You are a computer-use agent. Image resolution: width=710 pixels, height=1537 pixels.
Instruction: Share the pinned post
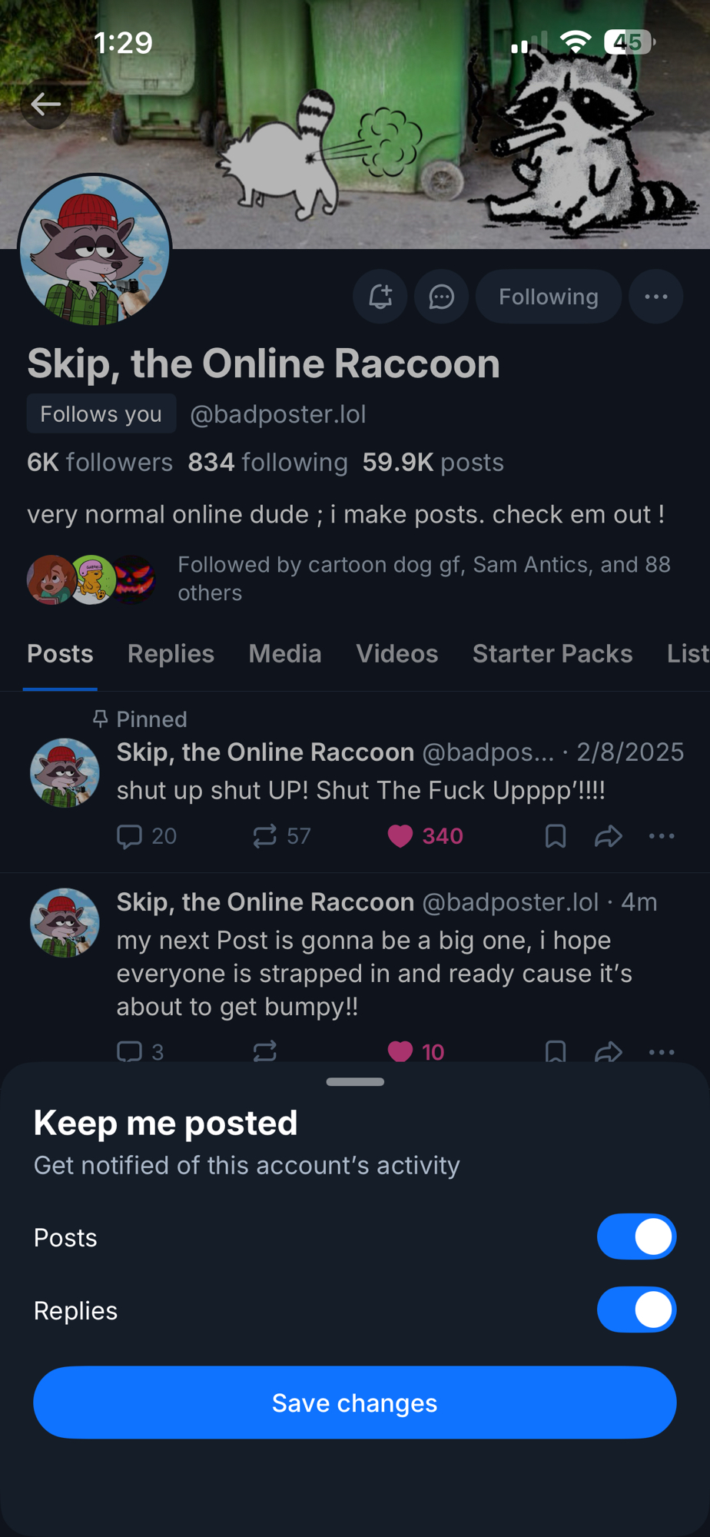tap(608, 836)
